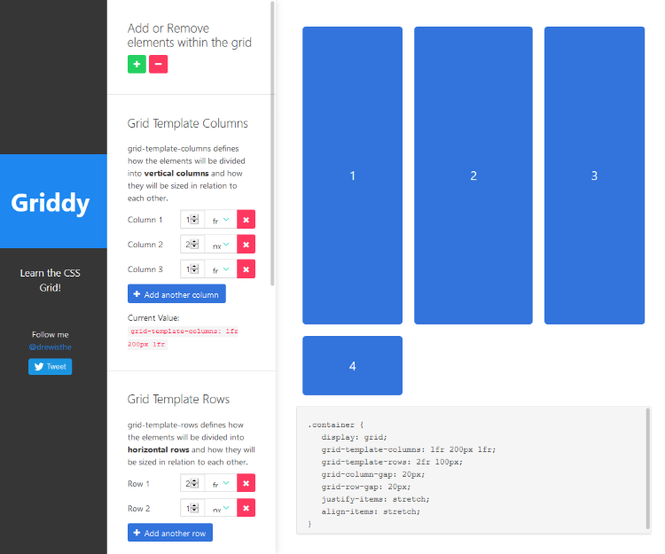Open the Row 1 unit dropdown
665x554 pixels.
tap(221, 483)
